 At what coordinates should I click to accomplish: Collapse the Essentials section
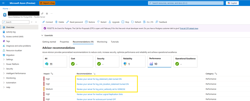[x=42, y=35]
